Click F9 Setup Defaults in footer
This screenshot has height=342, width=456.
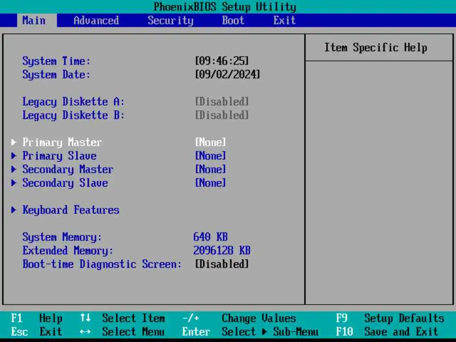390,318
